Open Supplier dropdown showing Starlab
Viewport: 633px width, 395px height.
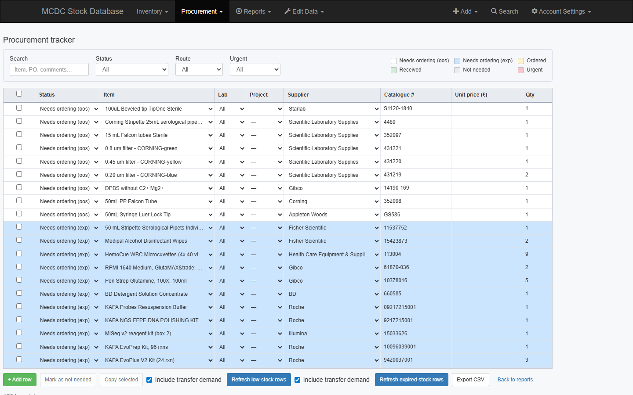[x=333, y=109]
